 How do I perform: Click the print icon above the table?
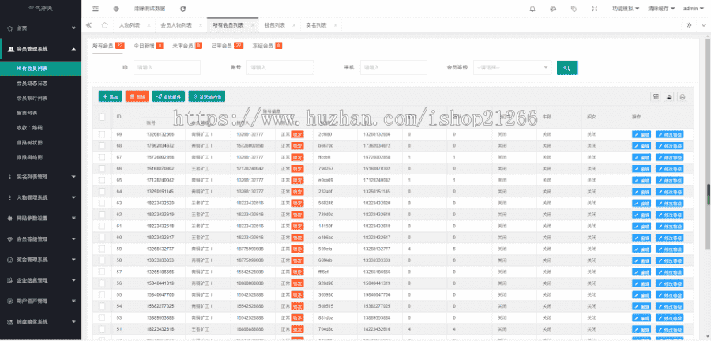click(683, 96)
